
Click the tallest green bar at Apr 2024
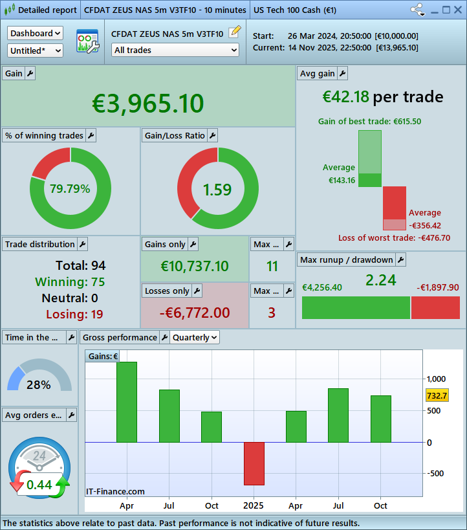coord(127,402)
